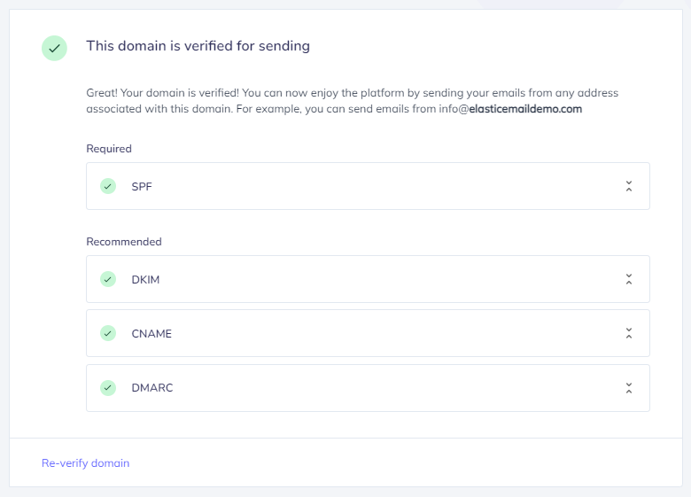Expand the DKIM record details chevron
Screen dimensions: 691x497
click(x=629, y=279)
